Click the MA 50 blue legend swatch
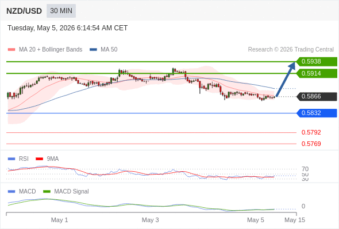The width and height of the screenshot is (339, 229). click(93, 50)
